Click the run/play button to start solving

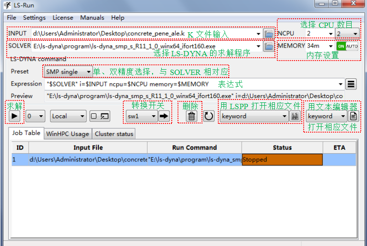pyautogui.click(x=15, y=116)
